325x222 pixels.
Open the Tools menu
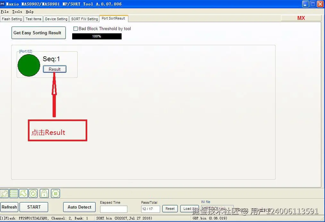[17, 12]
